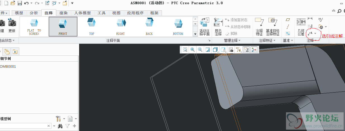Expand the 注释特征 group dropdown
The image size is (345, 131).
[x=267, y=41]
